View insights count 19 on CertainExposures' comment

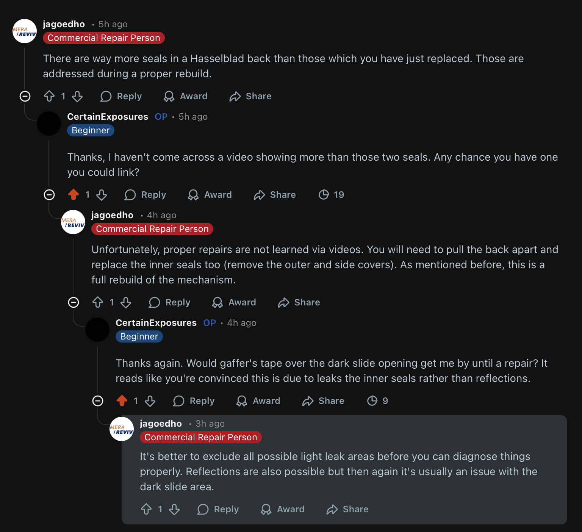click(x=332, y=195)
